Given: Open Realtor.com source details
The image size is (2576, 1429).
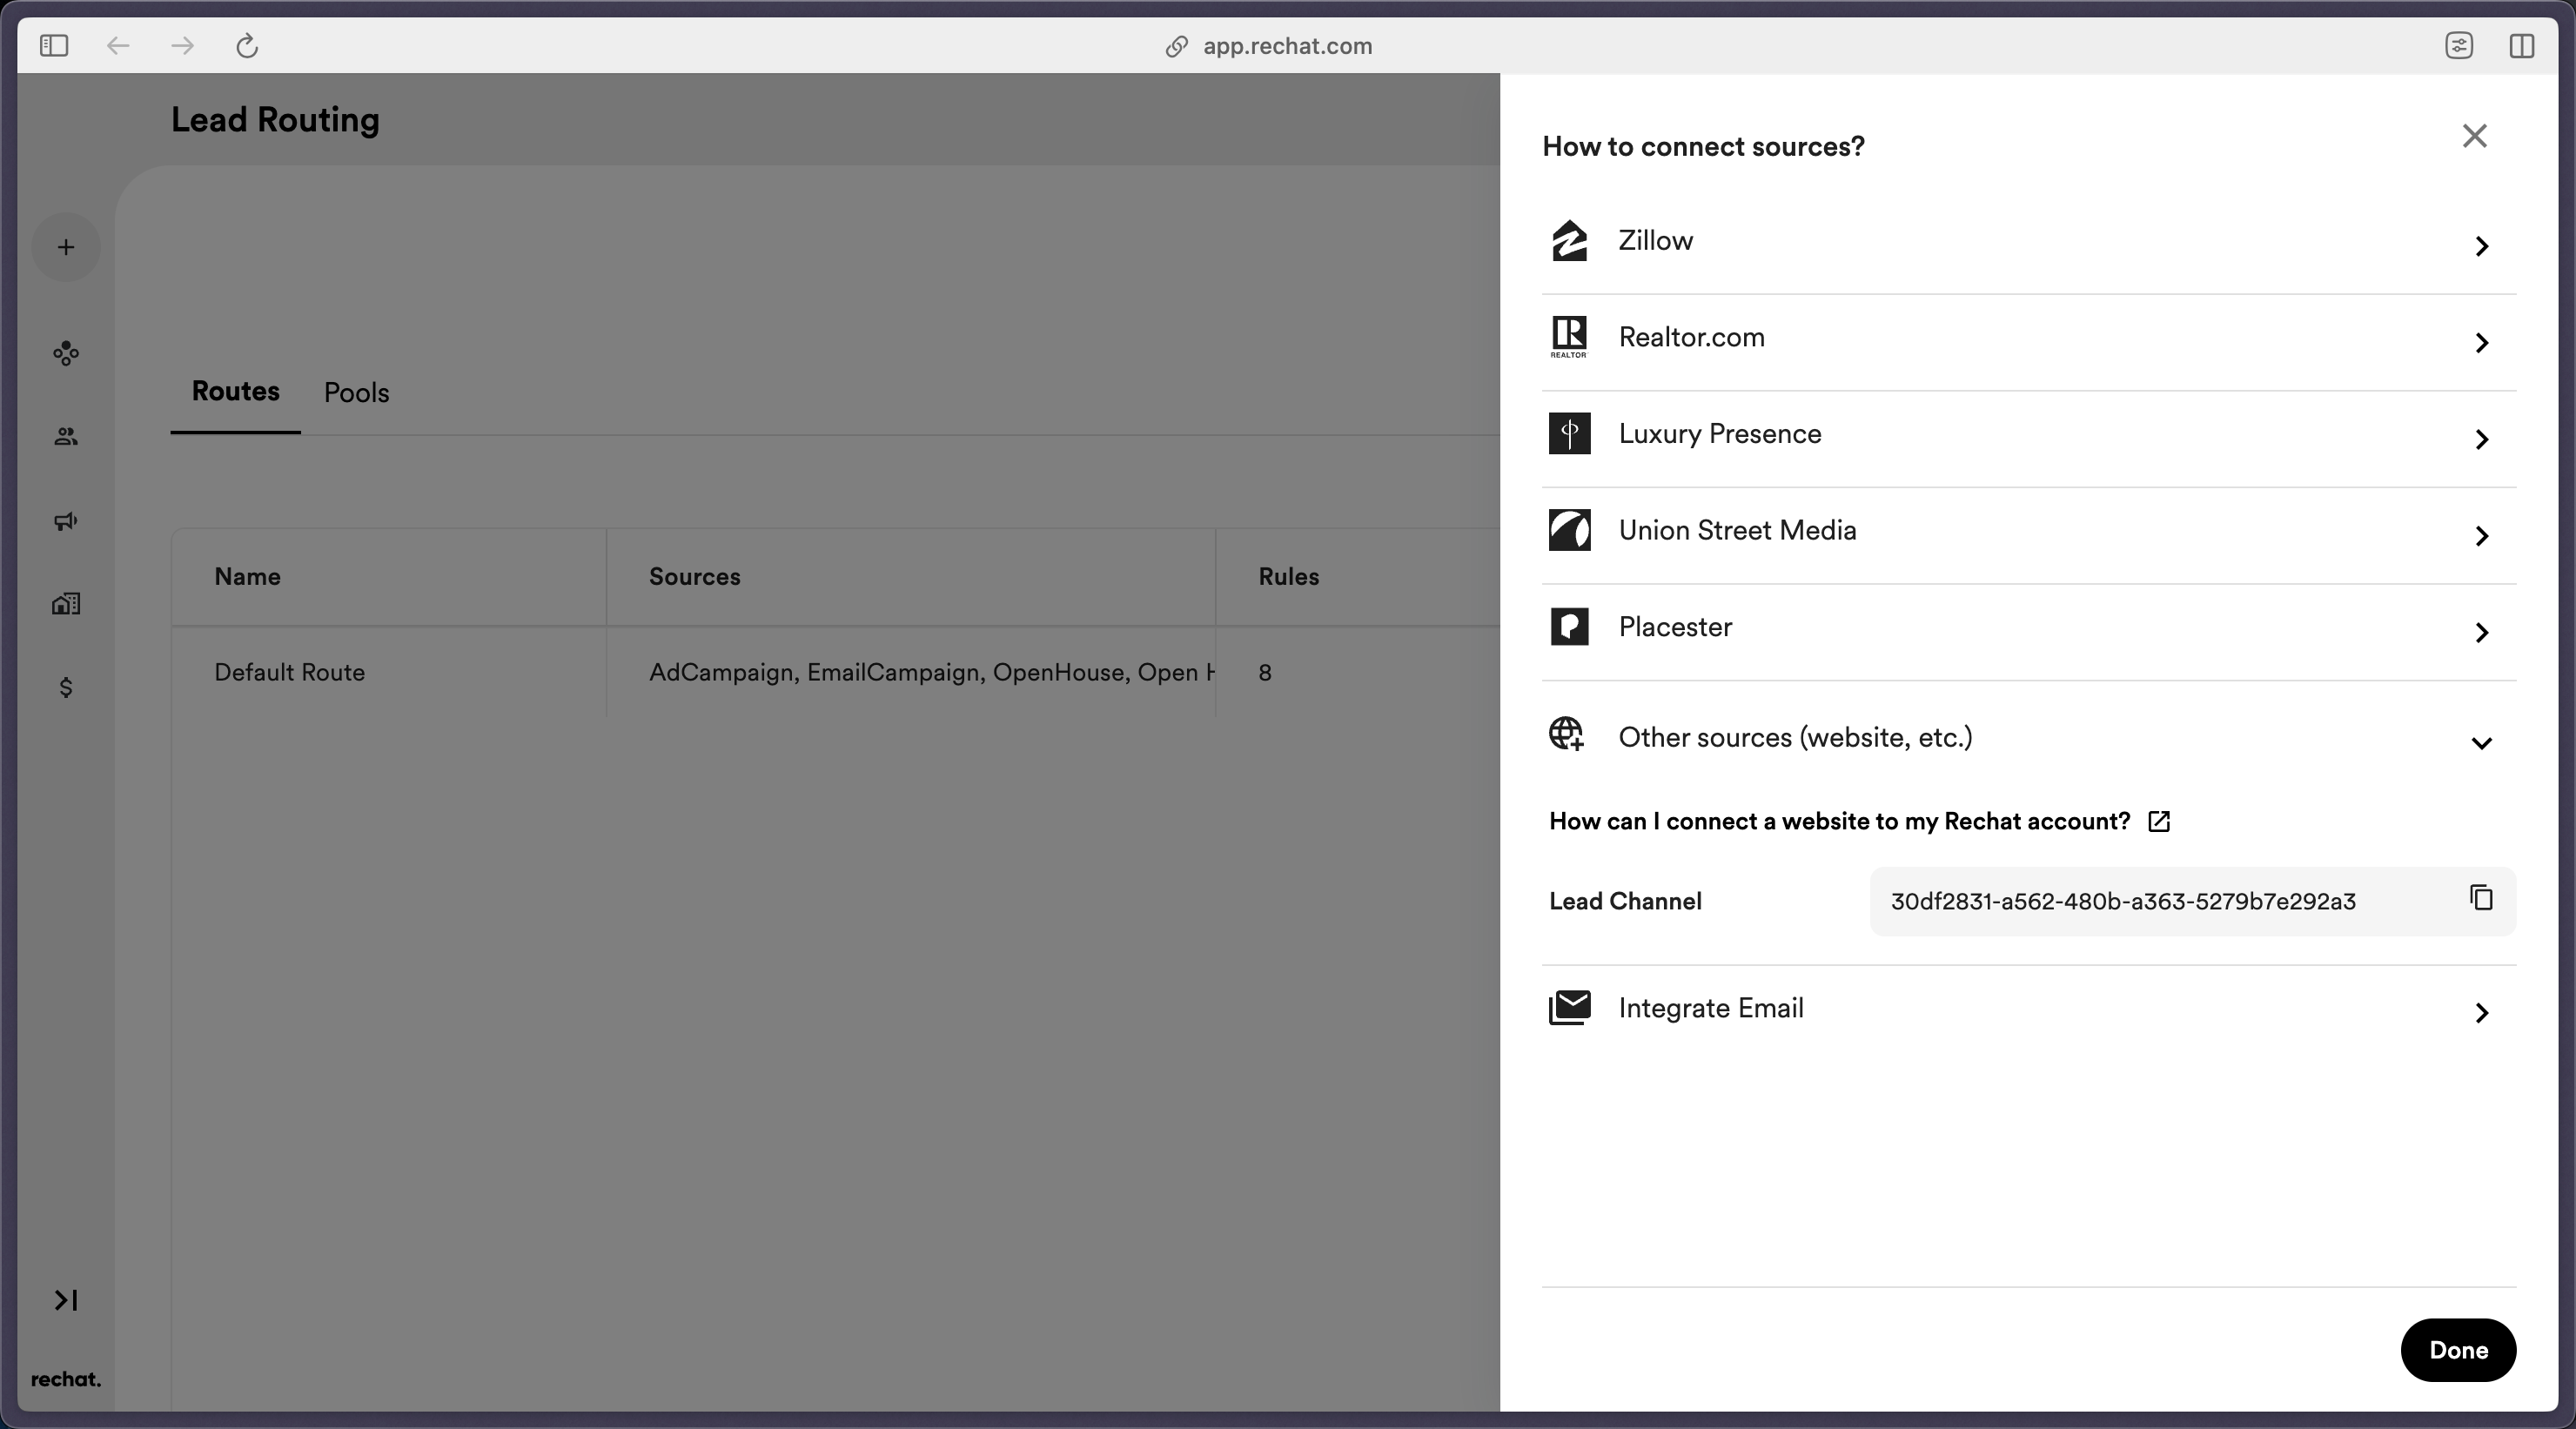Looking at the screenshot, I should [2481, 343].
